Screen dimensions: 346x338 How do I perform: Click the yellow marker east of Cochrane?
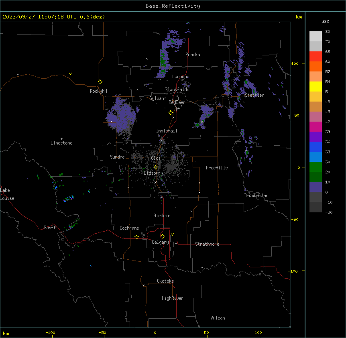136,237
